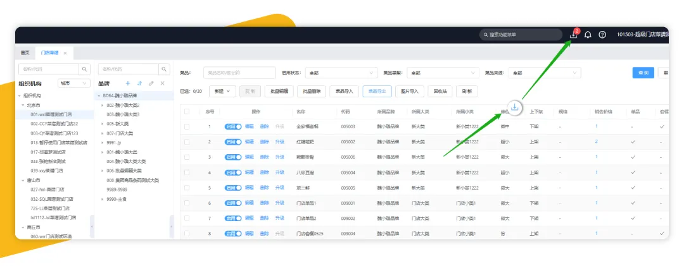Open the 启用状态 dropdown showing 全部

coord(341,73)
